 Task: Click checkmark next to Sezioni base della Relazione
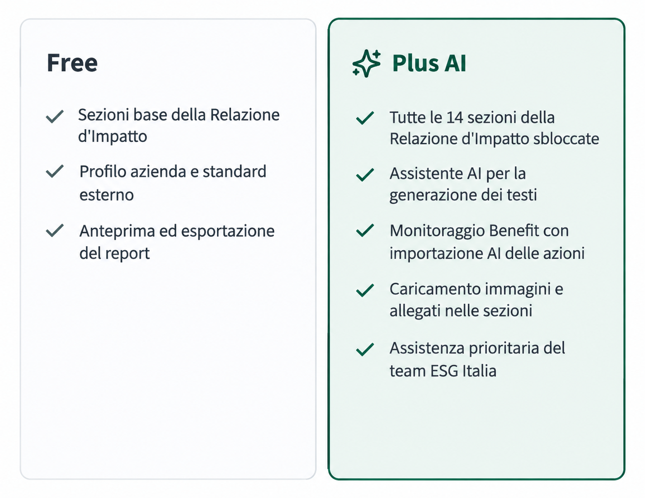point(55,116)
